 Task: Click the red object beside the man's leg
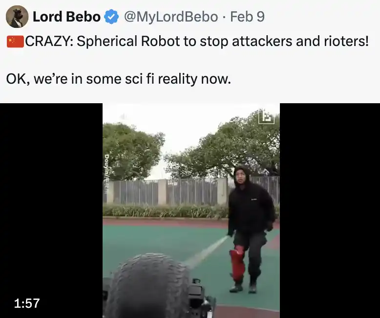tap(237, 263)
